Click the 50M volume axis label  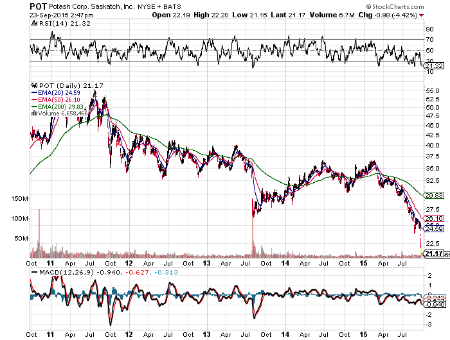coord(21,238)
